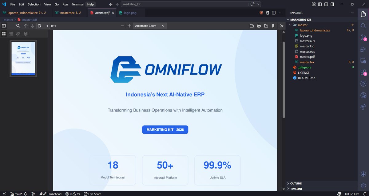Open README.md in Explorer
Image resolution: width=369 pixels, height=196 pixels.
(321, 78)
